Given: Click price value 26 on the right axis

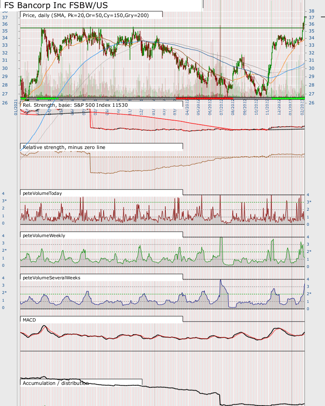Looking at the screenshot, I should point(311,103).
